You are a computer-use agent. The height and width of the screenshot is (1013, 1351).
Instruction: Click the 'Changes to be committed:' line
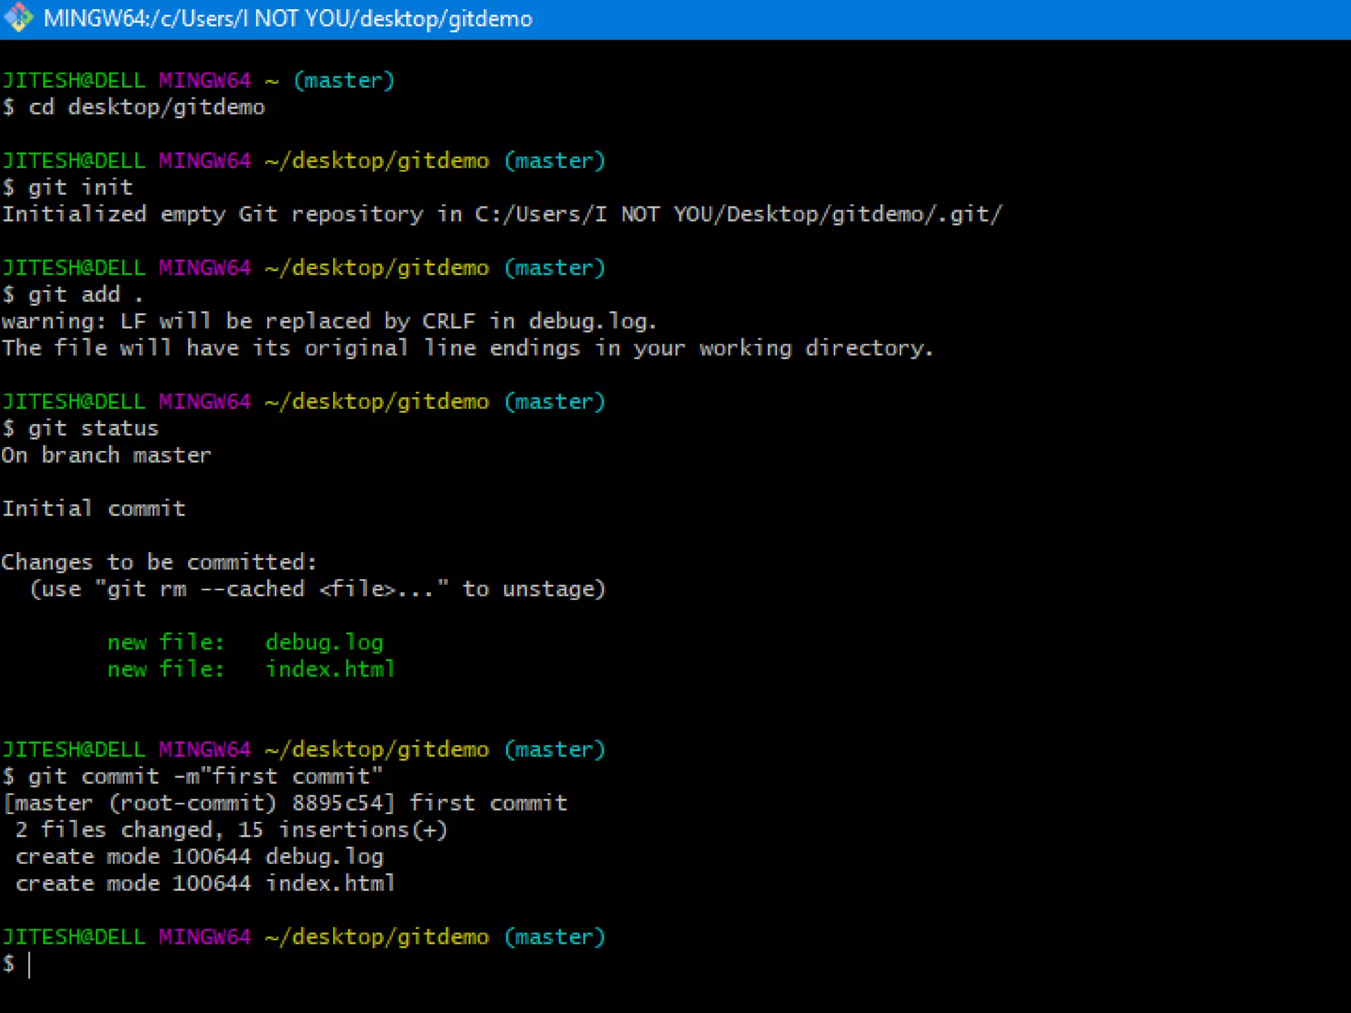pyautogui.click(x=158, y=562)
